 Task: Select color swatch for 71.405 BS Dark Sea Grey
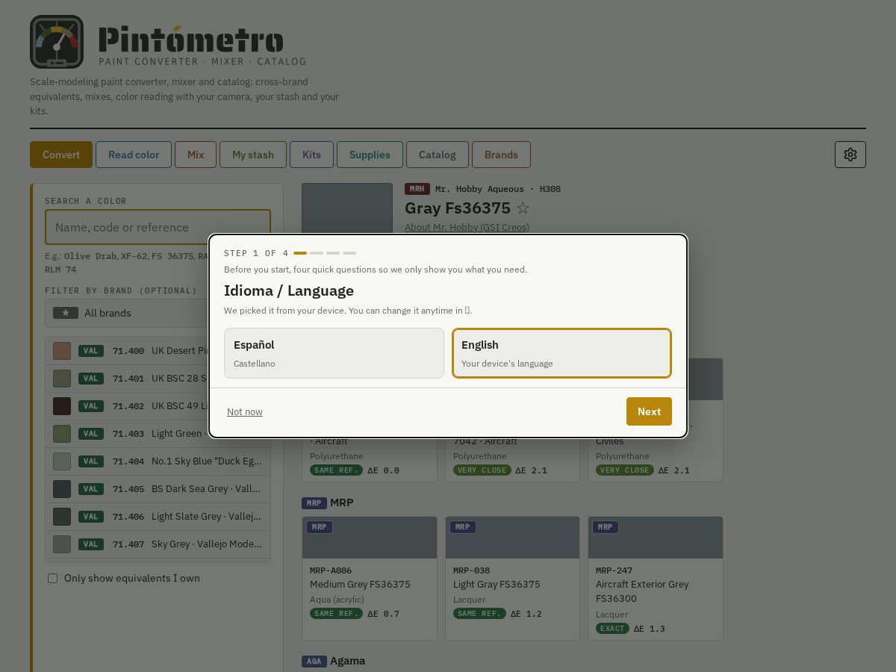point(62,489)
